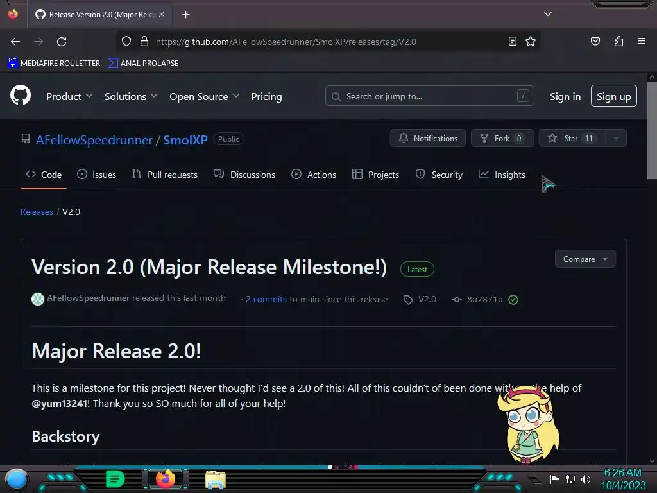The height and width of the screenshot is (493, 657).
Task: Click the green Latest badge
Action: click(417, 269)
